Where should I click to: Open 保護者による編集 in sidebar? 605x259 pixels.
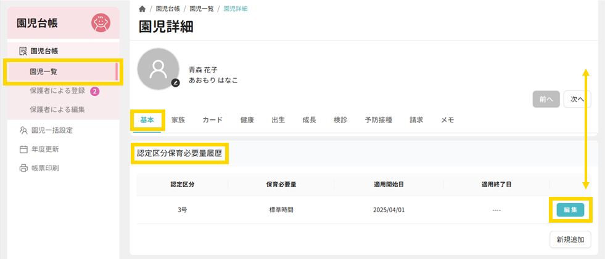[x=57, y=110]
